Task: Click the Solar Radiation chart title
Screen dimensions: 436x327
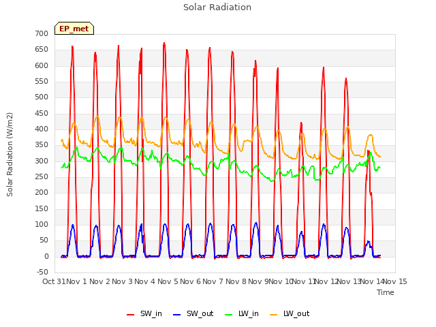Action: 217,7
